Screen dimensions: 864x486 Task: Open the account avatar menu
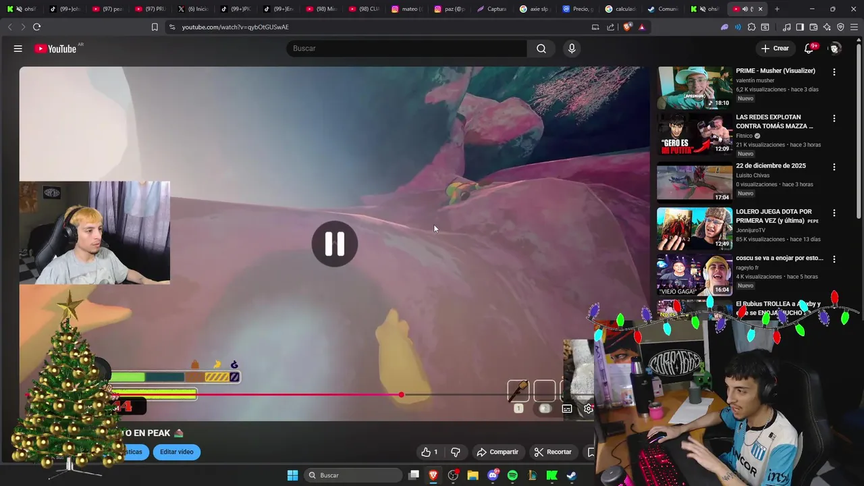pos(835,49)
